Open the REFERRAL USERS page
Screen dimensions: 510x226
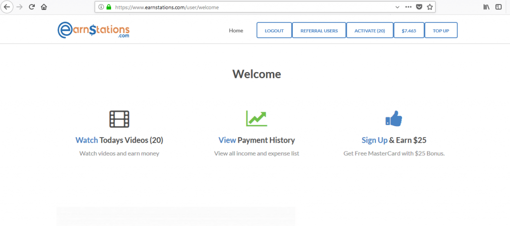[x=319, y=31]
